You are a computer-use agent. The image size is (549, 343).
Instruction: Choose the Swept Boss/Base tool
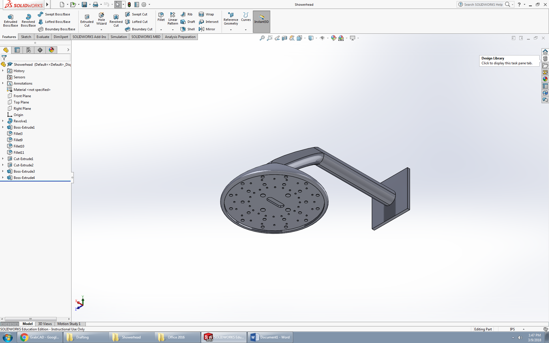pos(54,14)
